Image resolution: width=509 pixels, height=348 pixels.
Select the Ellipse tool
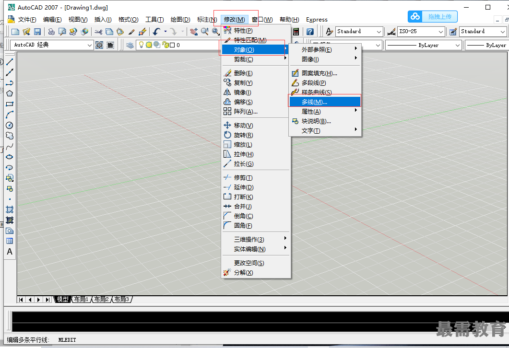click(10, 157)
